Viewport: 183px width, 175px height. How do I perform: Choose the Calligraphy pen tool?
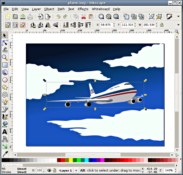5,117
